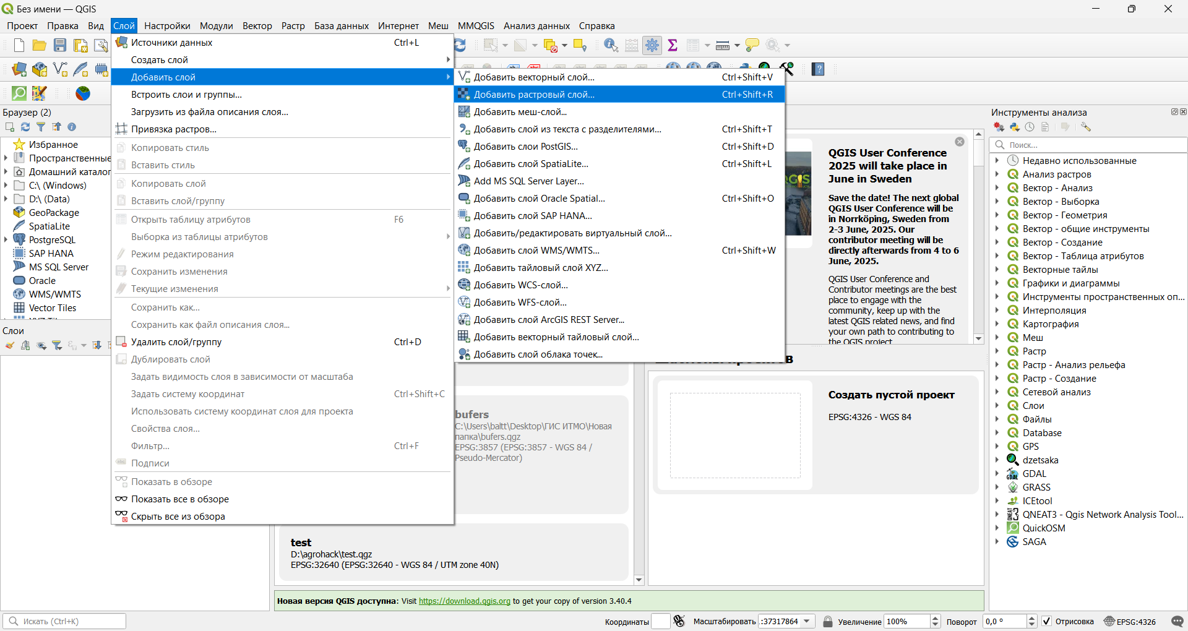Viewport: 1188px width, 631px height.
Task: Expand the Растр - Анализ рельефа group
Action: coord(997,365)
